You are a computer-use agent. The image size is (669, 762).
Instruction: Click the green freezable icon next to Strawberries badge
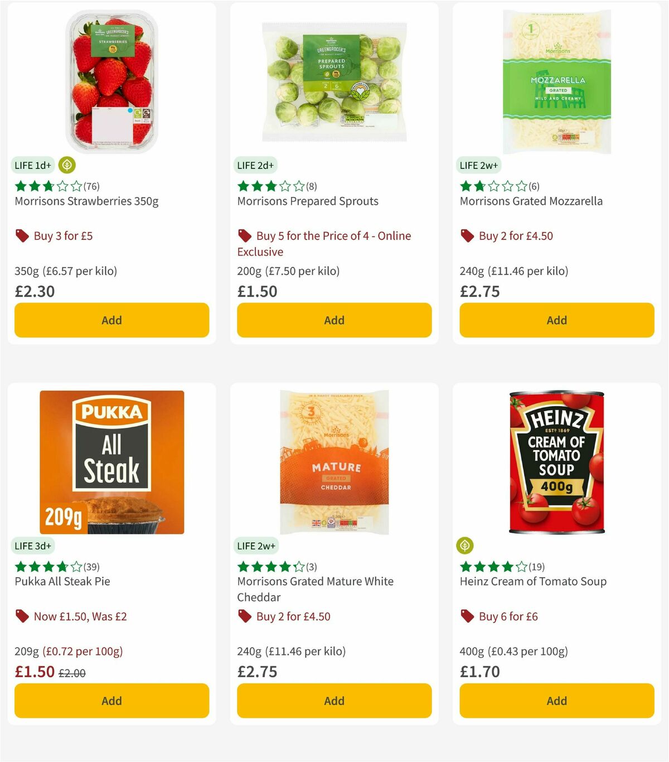[x=66, y=165]
